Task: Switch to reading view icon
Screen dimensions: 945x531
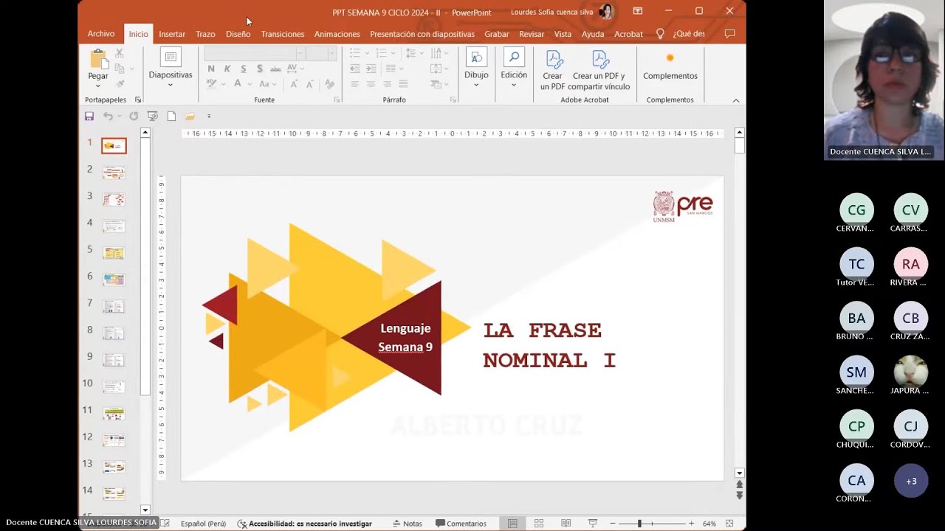Action: 566,524
